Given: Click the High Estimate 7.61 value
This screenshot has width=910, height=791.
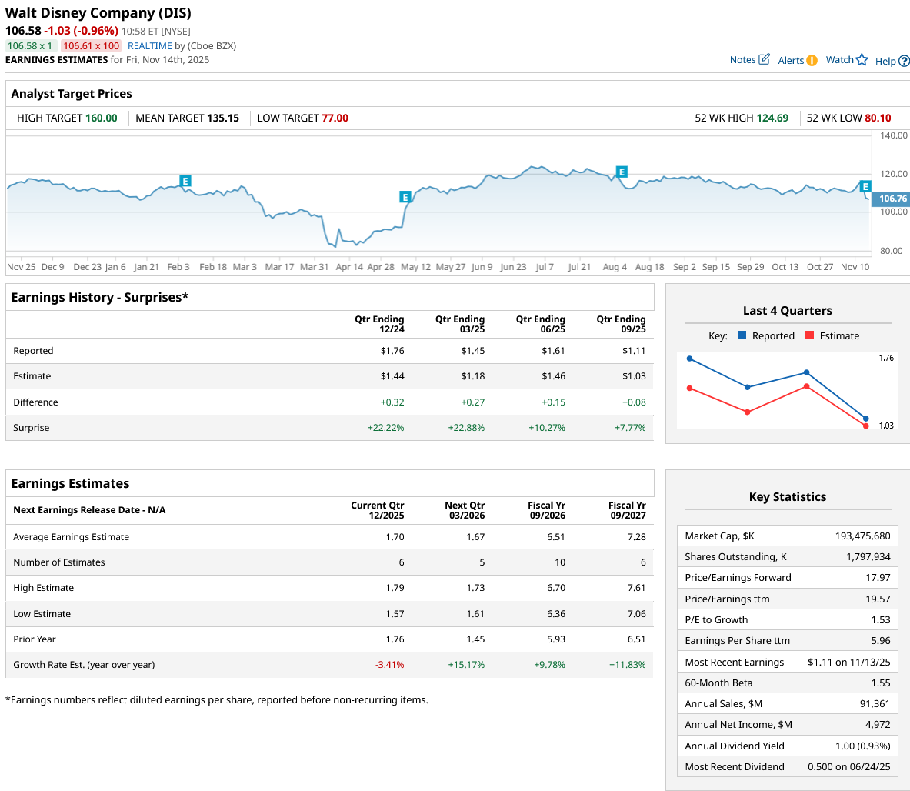Looking at the screenshot, I should point(637,588).
